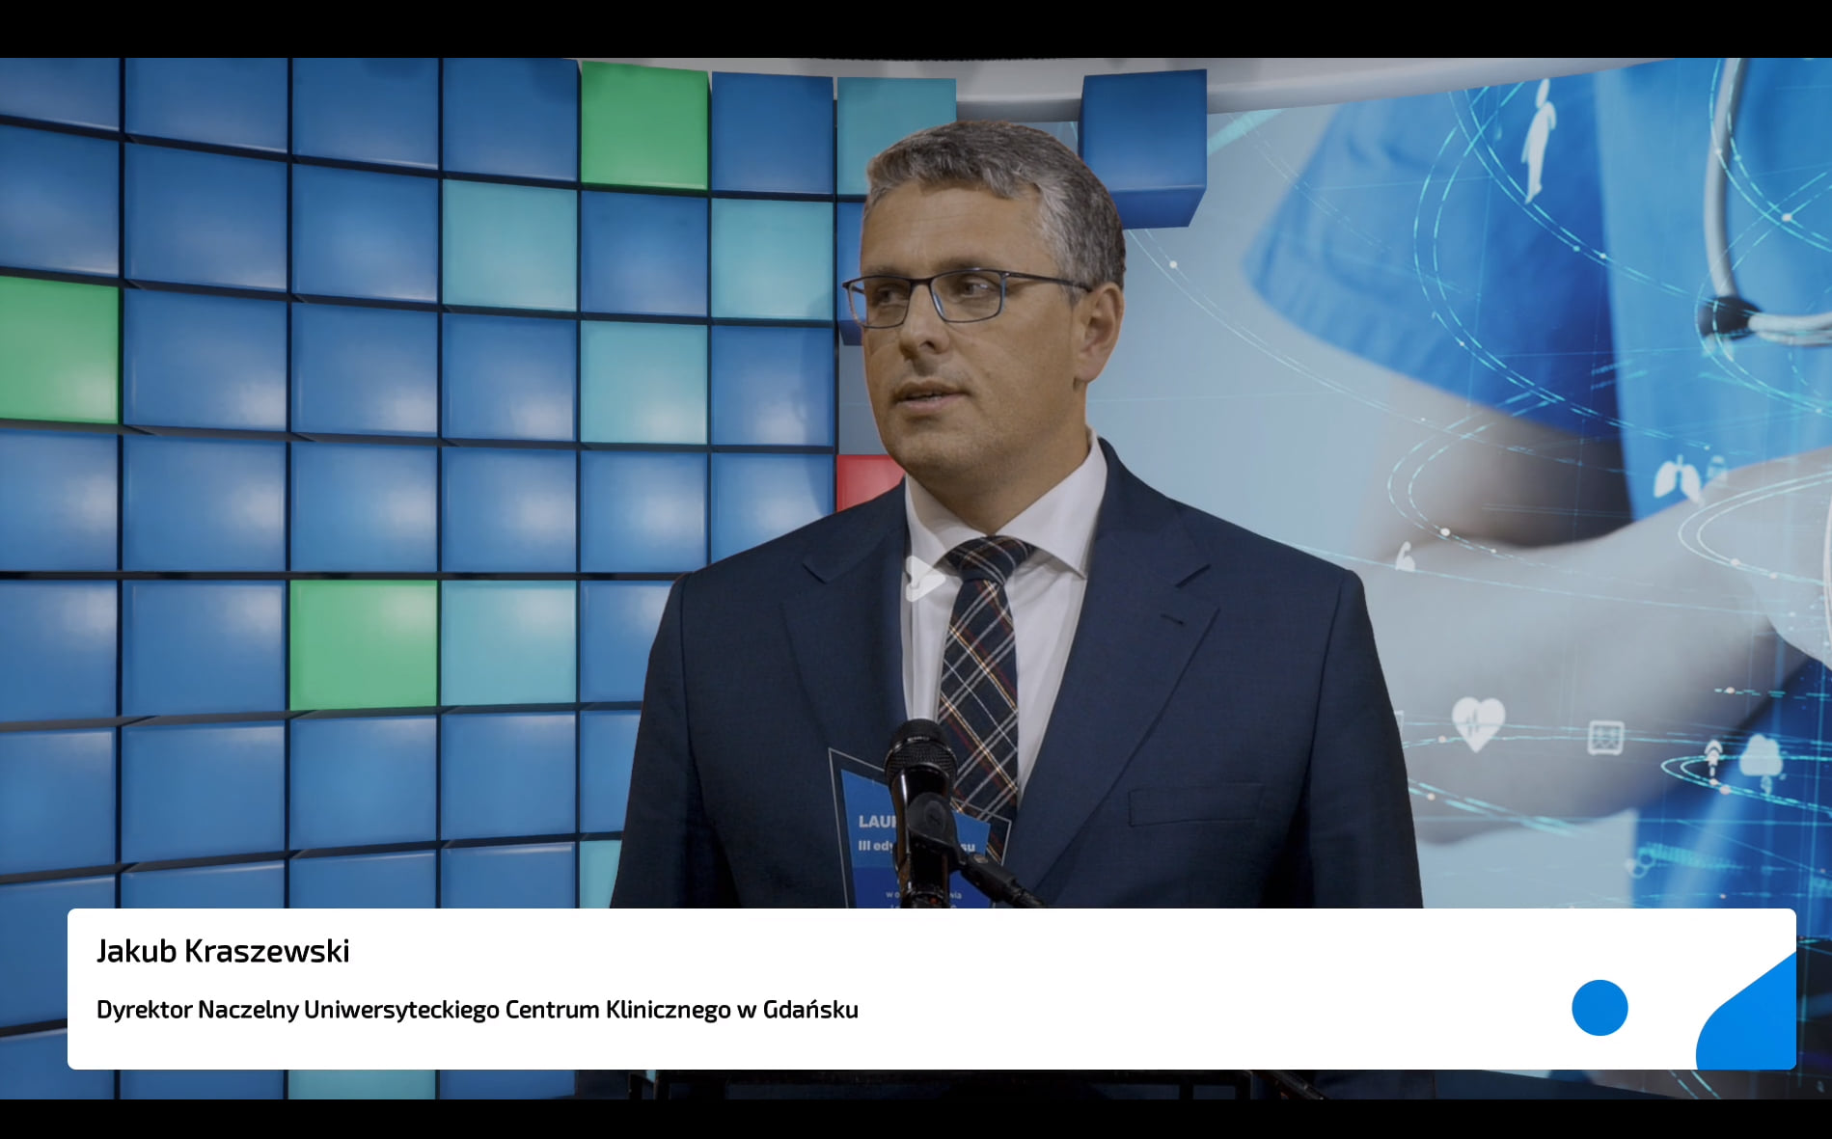
Task: Select the flexed arm muscle icon
Action: click(x=1405, y=556)
